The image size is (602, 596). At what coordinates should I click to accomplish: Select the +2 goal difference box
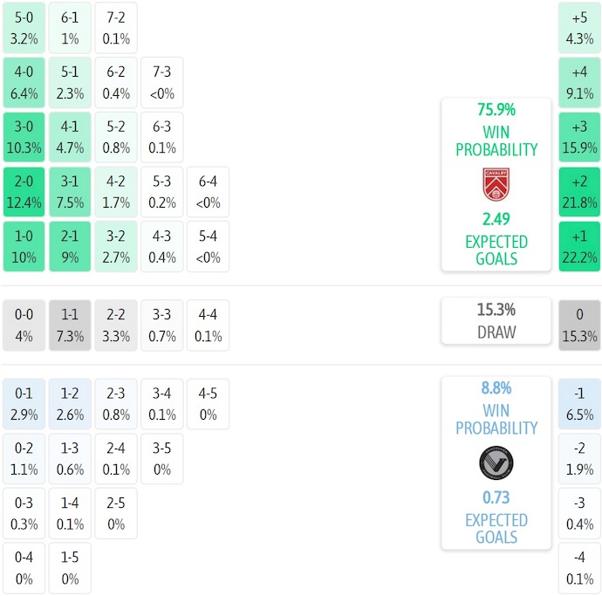(579, 193)
